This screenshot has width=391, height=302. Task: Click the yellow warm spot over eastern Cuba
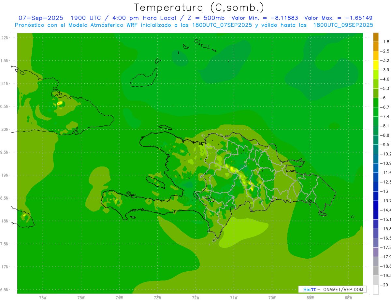(60, 103)
